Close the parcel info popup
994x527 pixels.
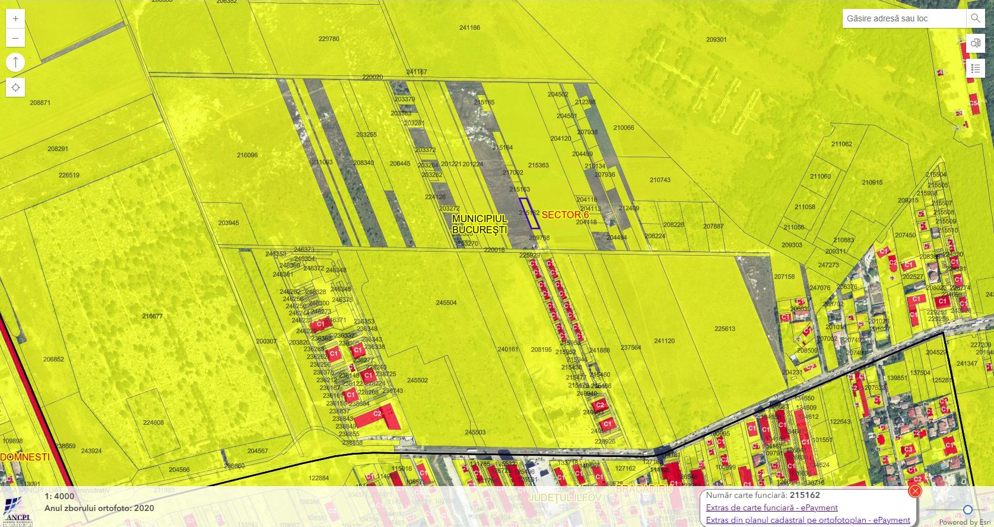point(915,491)
